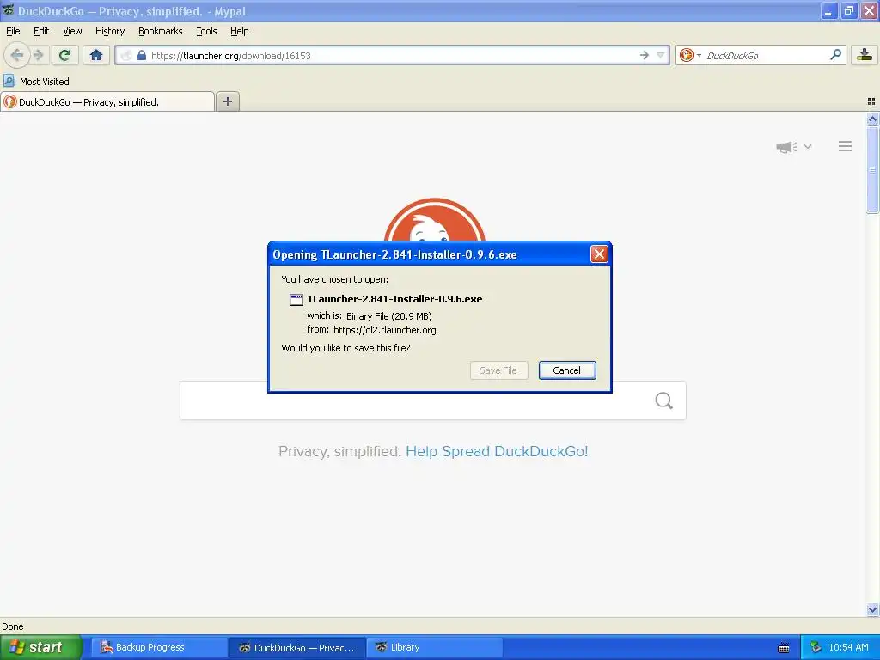Open DuckDuckGo search engine selector dropdown
Image resolution: width=880 pixels, height=660 pixels.
pos(699,55)
